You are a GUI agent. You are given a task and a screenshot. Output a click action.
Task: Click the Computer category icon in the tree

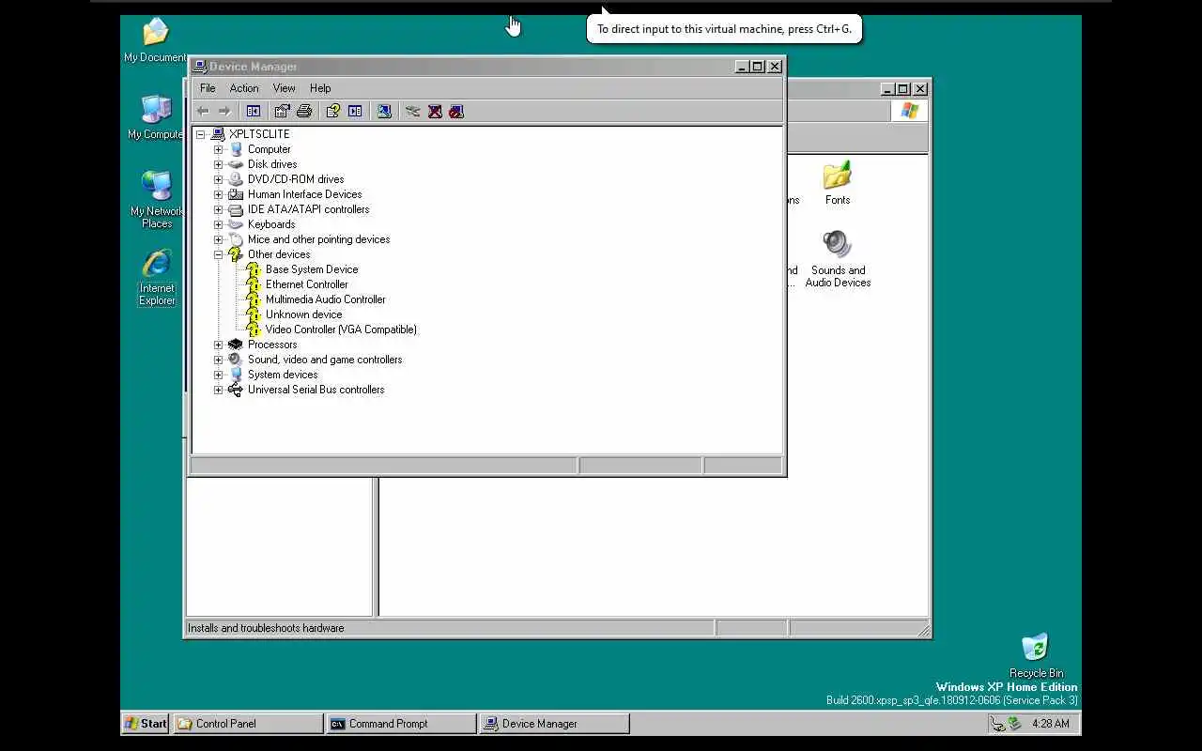pos(236,149)
